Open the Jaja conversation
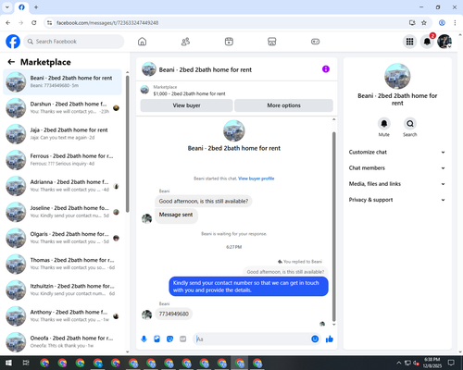 (62, 133)
